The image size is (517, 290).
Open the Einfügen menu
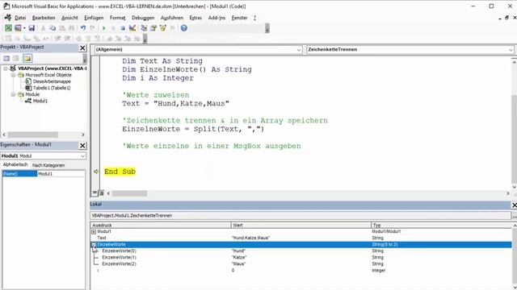coord(94,18)
